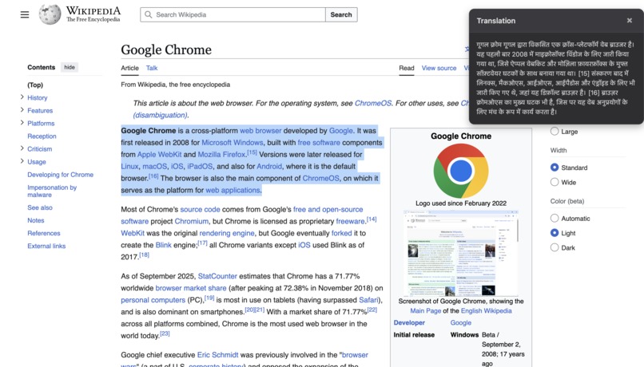Focus the Search Wikipedia input field
Image resolution: width=644 pixels, height=367 pixels.
pos(233,15)
